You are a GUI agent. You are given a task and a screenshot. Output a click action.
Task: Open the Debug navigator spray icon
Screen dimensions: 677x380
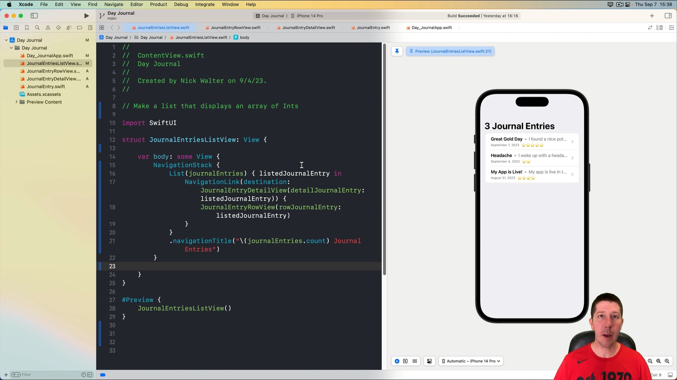click(69, 27)
